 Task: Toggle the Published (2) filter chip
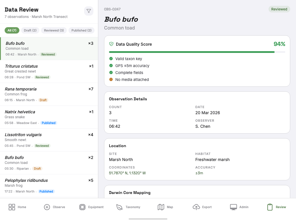click(x=81, y=30)
